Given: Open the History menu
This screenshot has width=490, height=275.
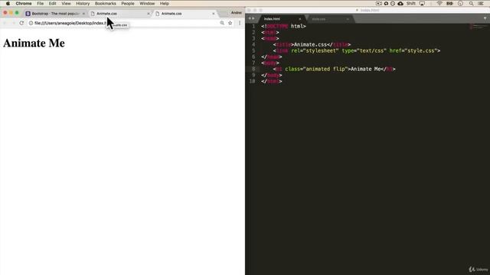Looking at the screenshot, I should (x=83, y=3).
